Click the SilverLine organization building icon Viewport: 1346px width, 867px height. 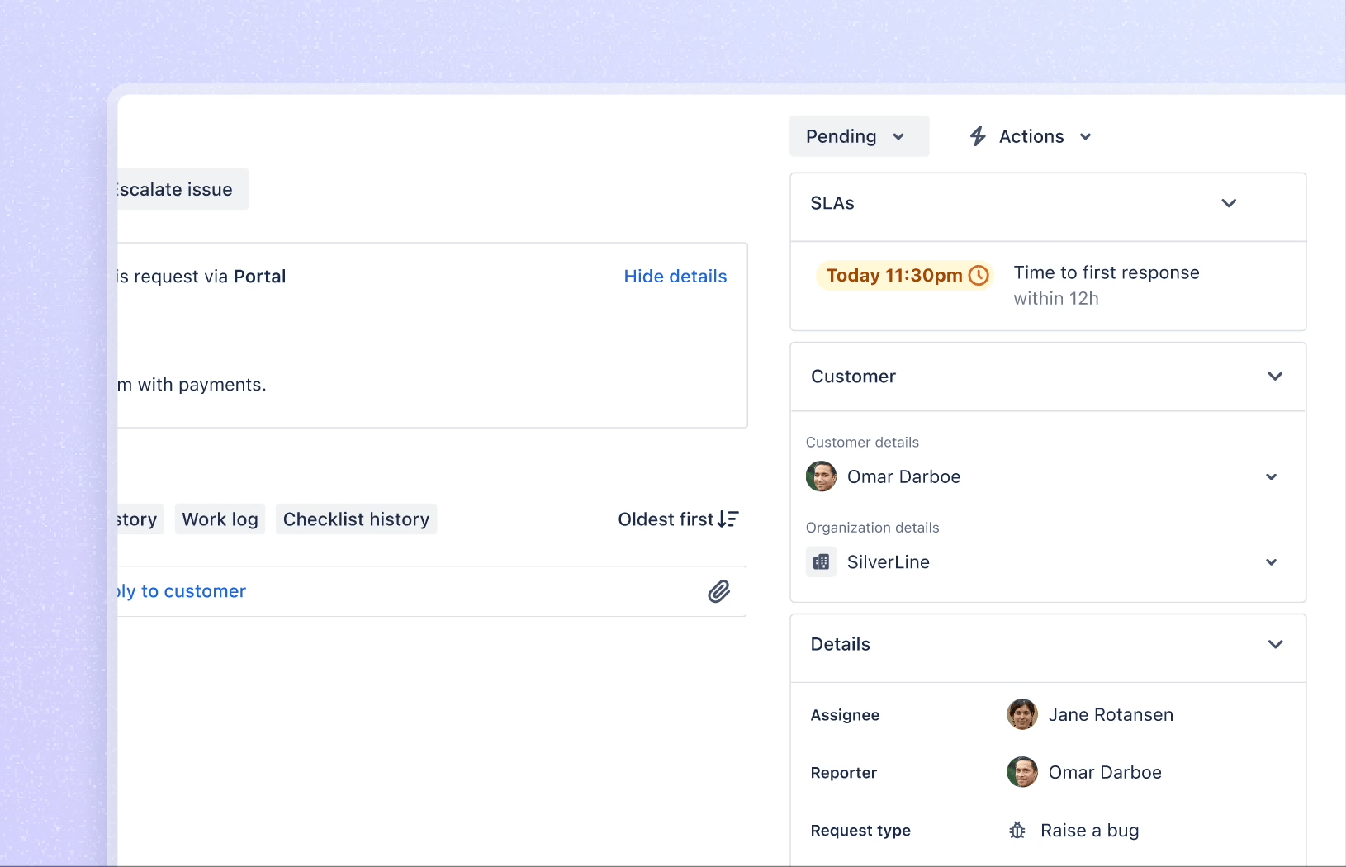[821, 561]
